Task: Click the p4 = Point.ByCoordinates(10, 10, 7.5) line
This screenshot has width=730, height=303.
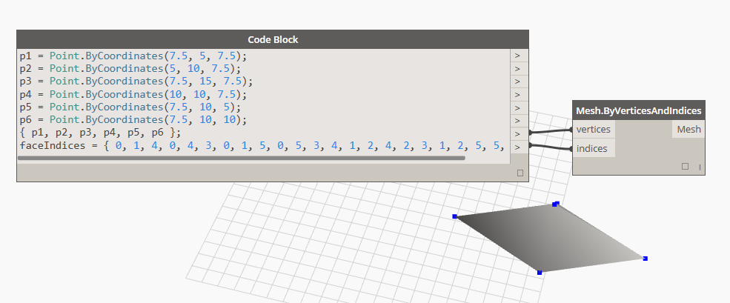Action: pyautogui.click(x=133, y=95)
